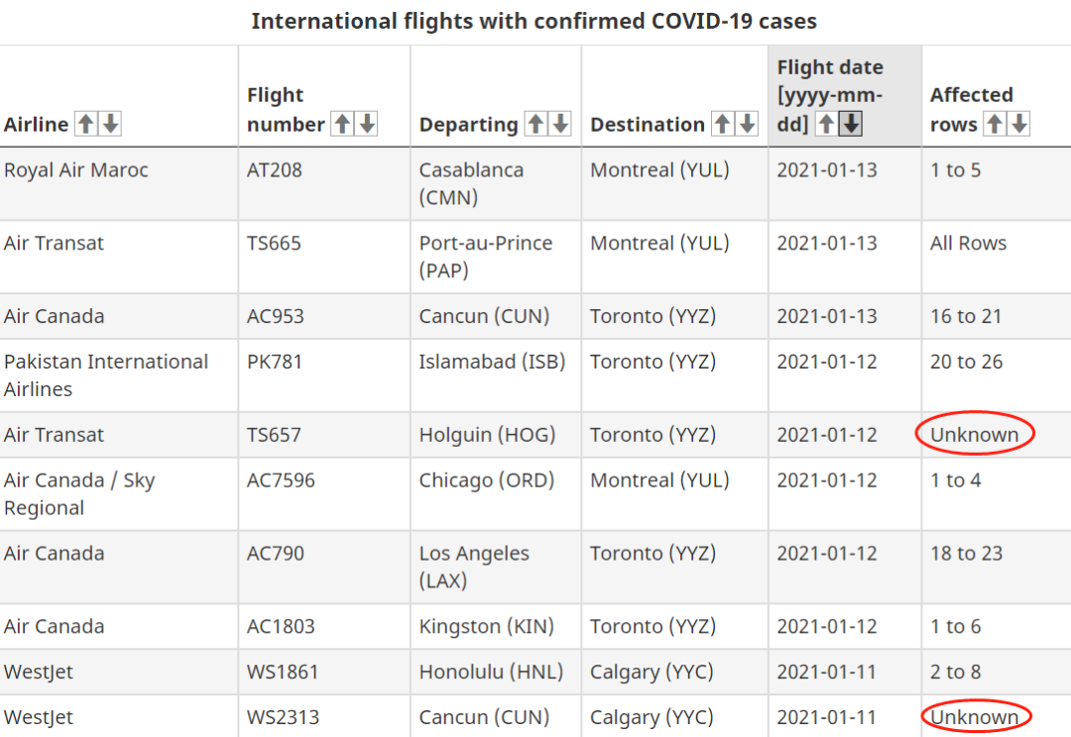Image resolution: width=1071 pixels, height=737 pixels.
Task: Click the Flight date column header
Action: click(x=845, y=95)
